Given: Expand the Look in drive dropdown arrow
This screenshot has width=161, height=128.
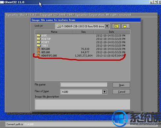Looking at the screenshot, I should pos(107,26).
